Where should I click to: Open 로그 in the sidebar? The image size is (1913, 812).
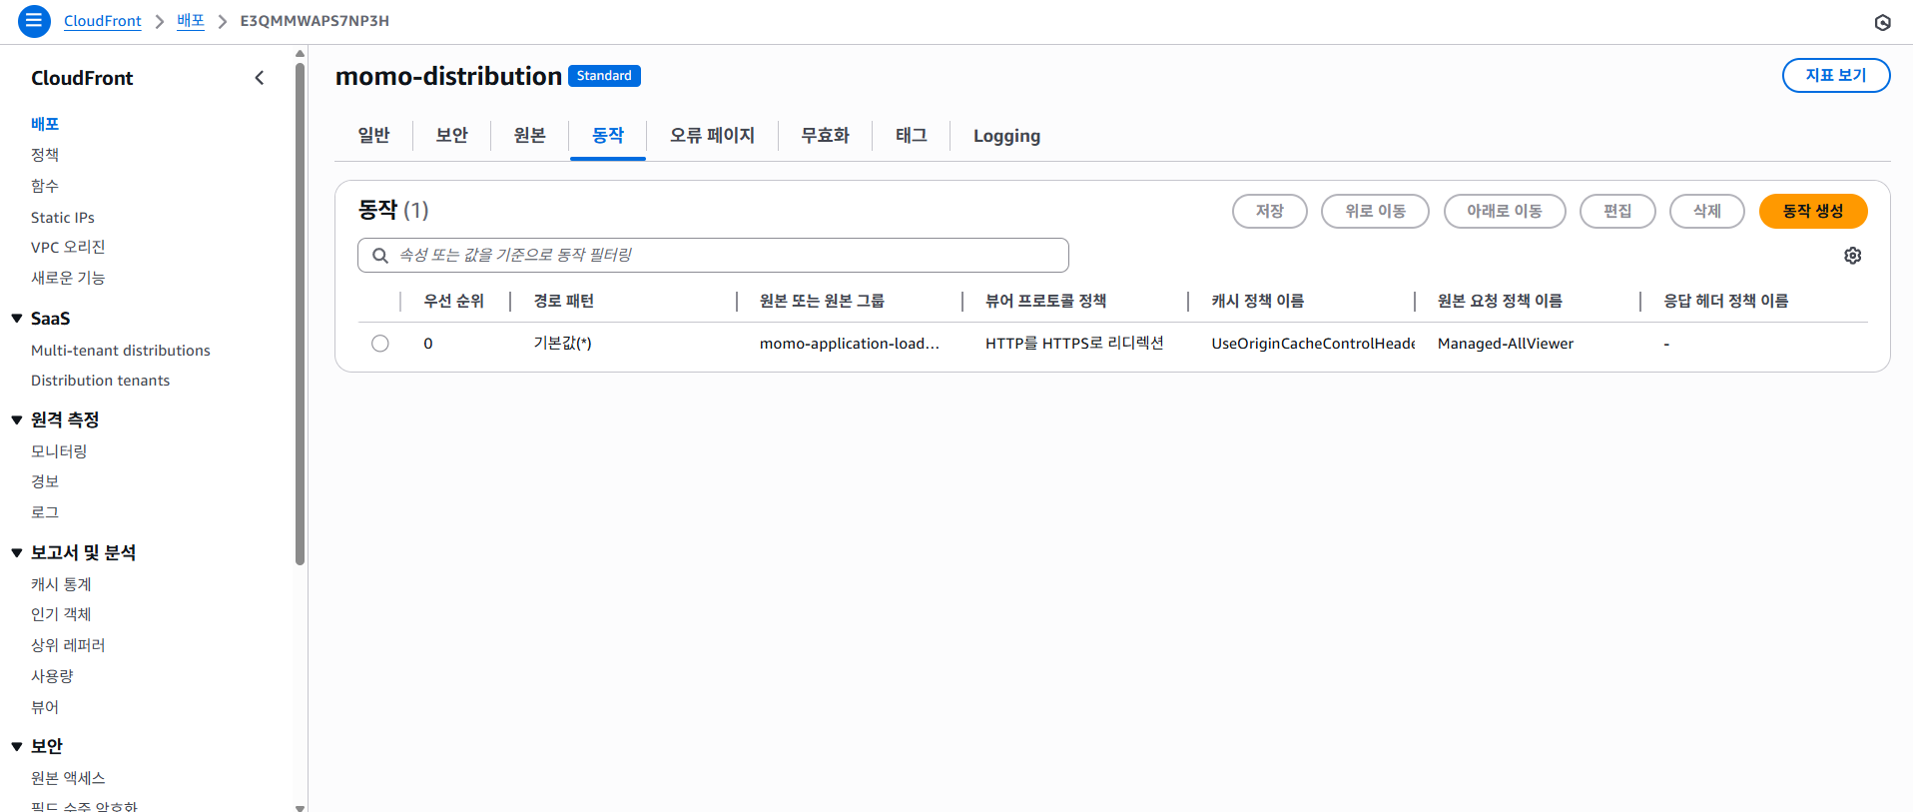point(45,512)
